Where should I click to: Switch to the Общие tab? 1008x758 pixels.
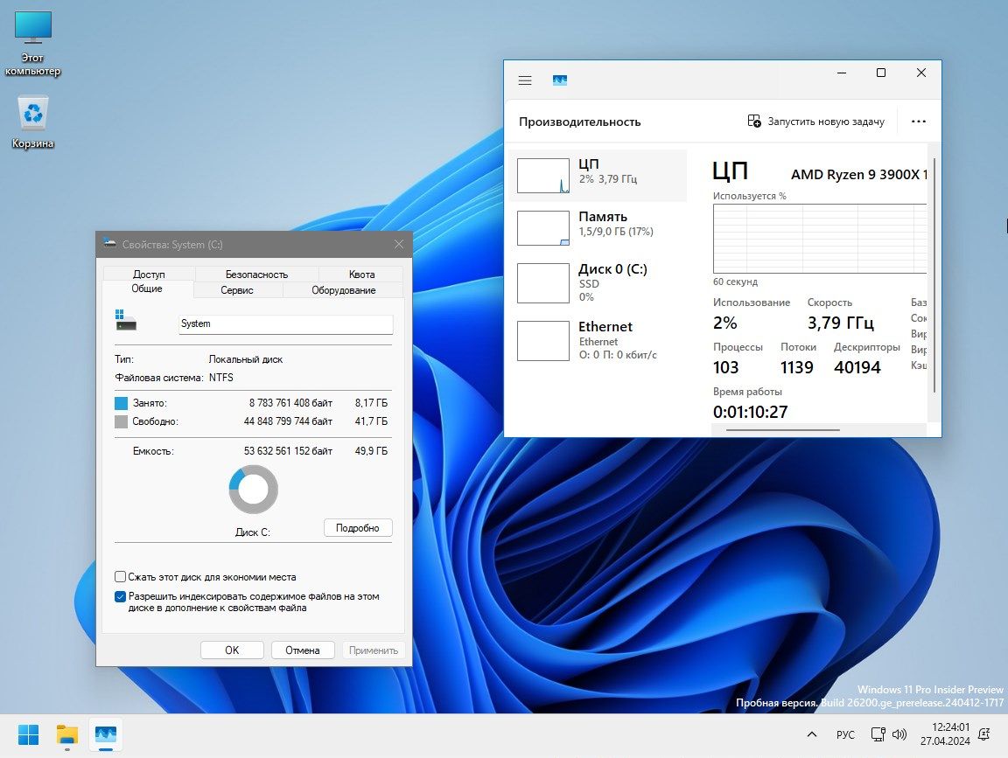[x=147, y=289]
